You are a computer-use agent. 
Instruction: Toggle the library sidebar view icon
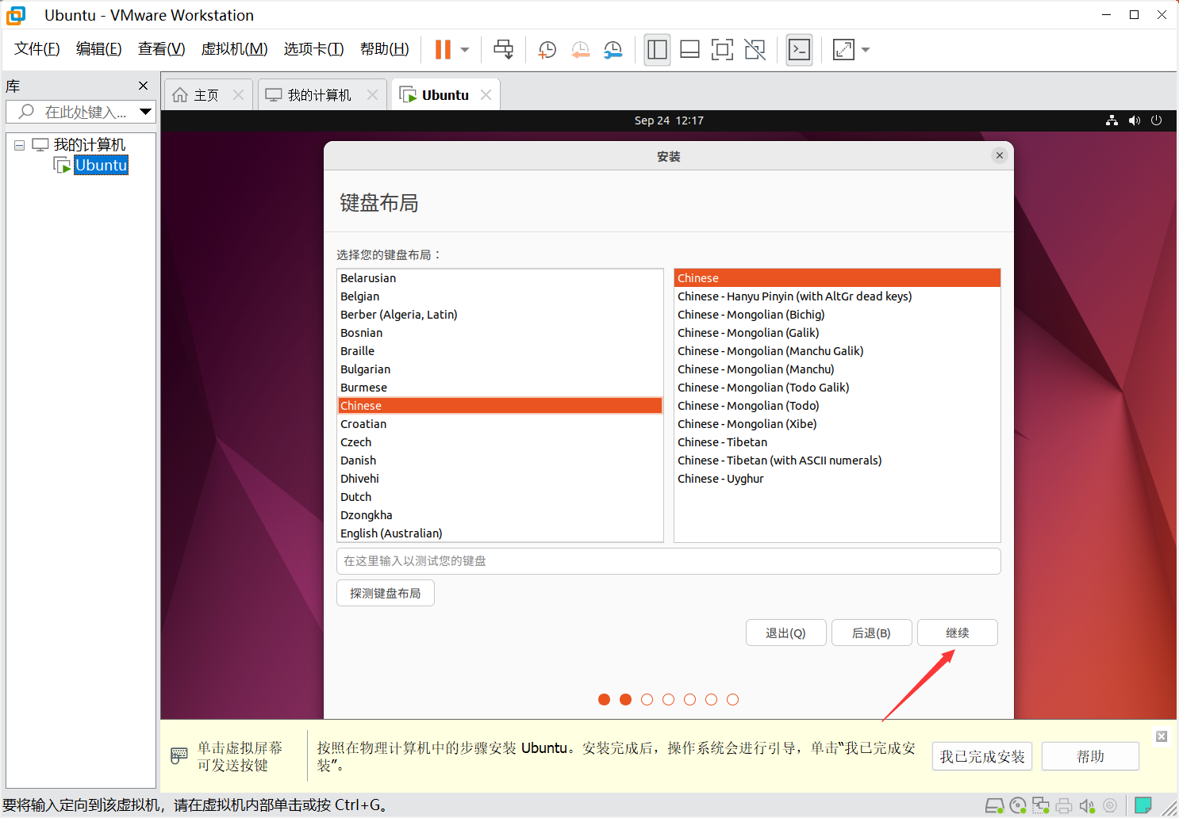point(657,50)
